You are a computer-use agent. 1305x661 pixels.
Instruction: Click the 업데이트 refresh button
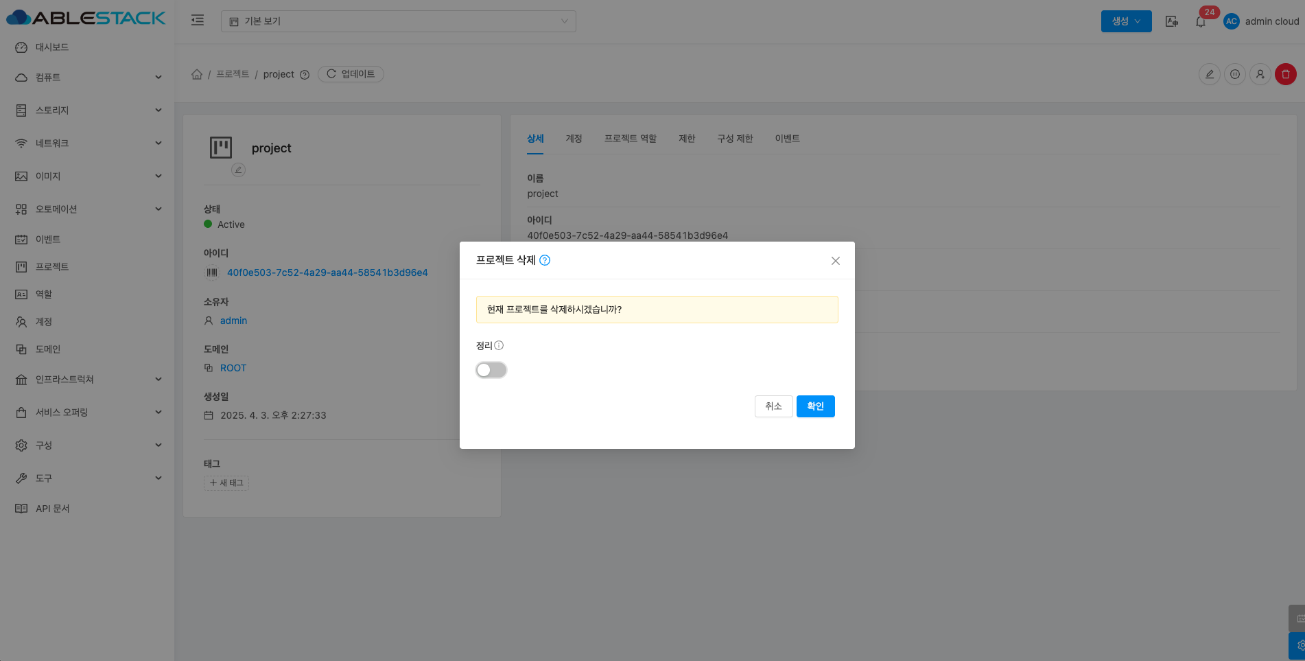351,74
